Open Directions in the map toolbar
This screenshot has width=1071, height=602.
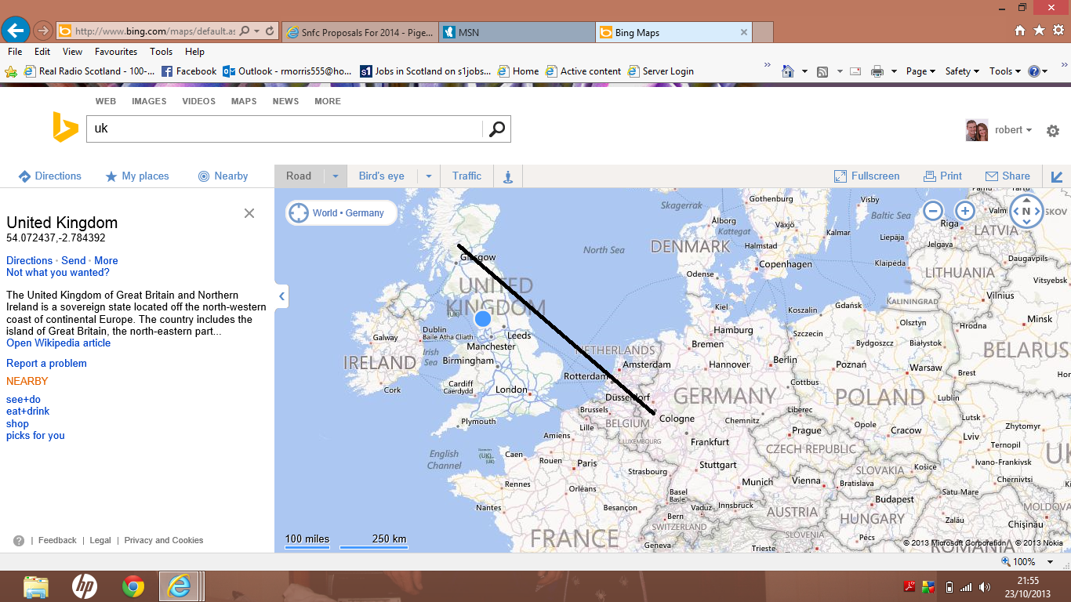click(x=49, y=176)
